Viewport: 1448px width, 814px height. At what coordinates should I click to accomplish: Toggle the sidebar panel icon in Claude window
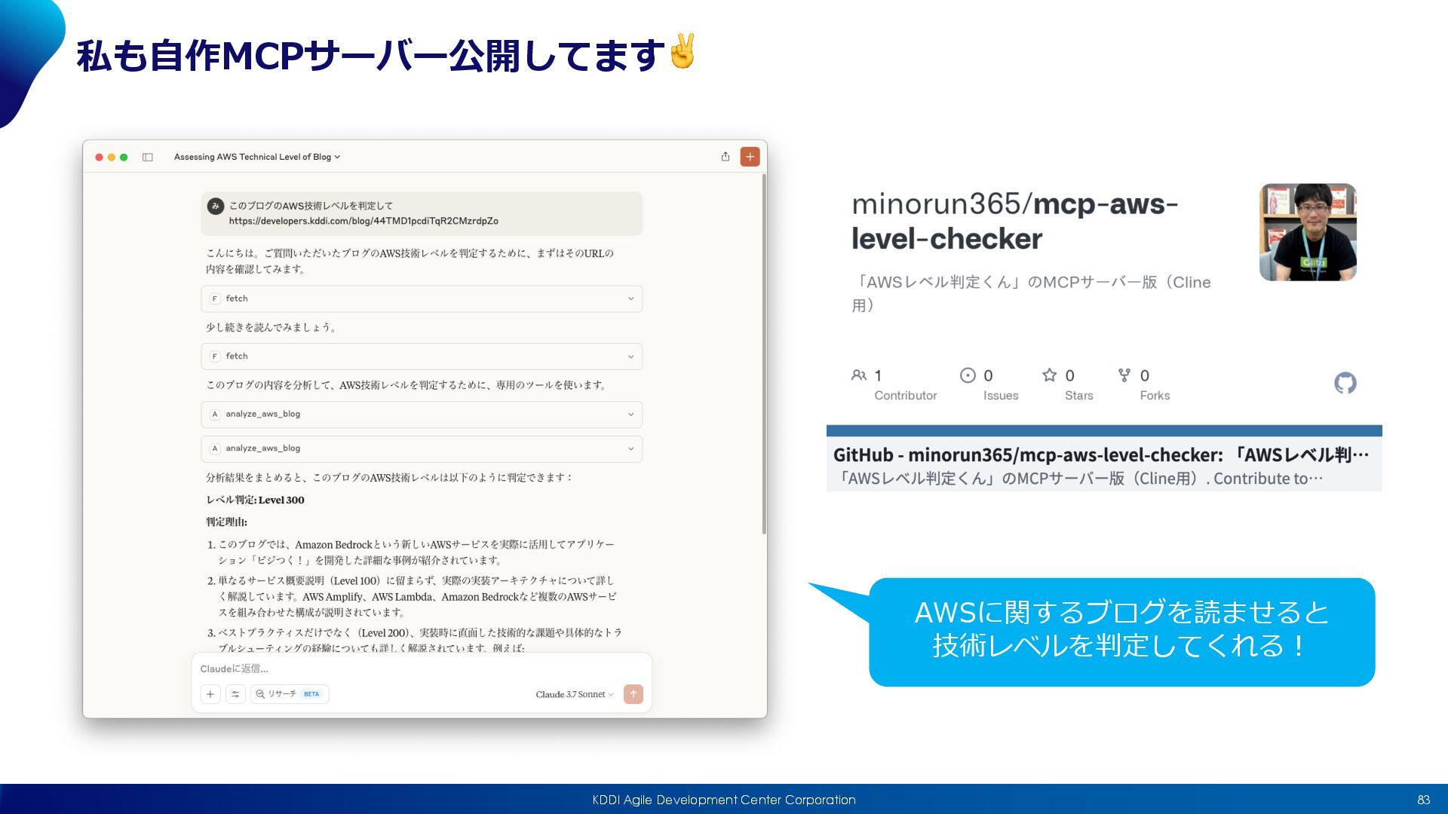(148, 158)
